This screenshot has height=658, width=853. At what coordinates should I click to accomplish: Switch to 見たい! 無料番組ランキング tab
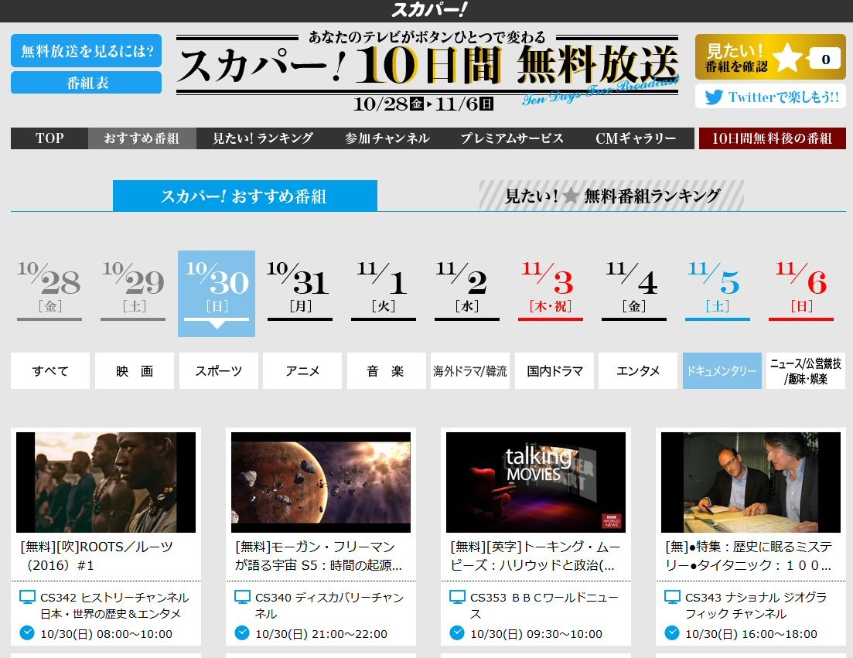(612, 196)
